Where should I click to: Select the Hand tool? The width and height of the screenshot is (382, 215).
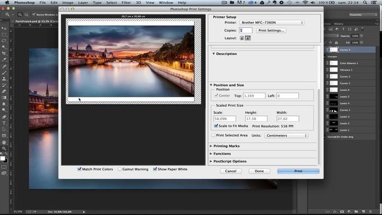pyautogui.click(x=4, y=142)
